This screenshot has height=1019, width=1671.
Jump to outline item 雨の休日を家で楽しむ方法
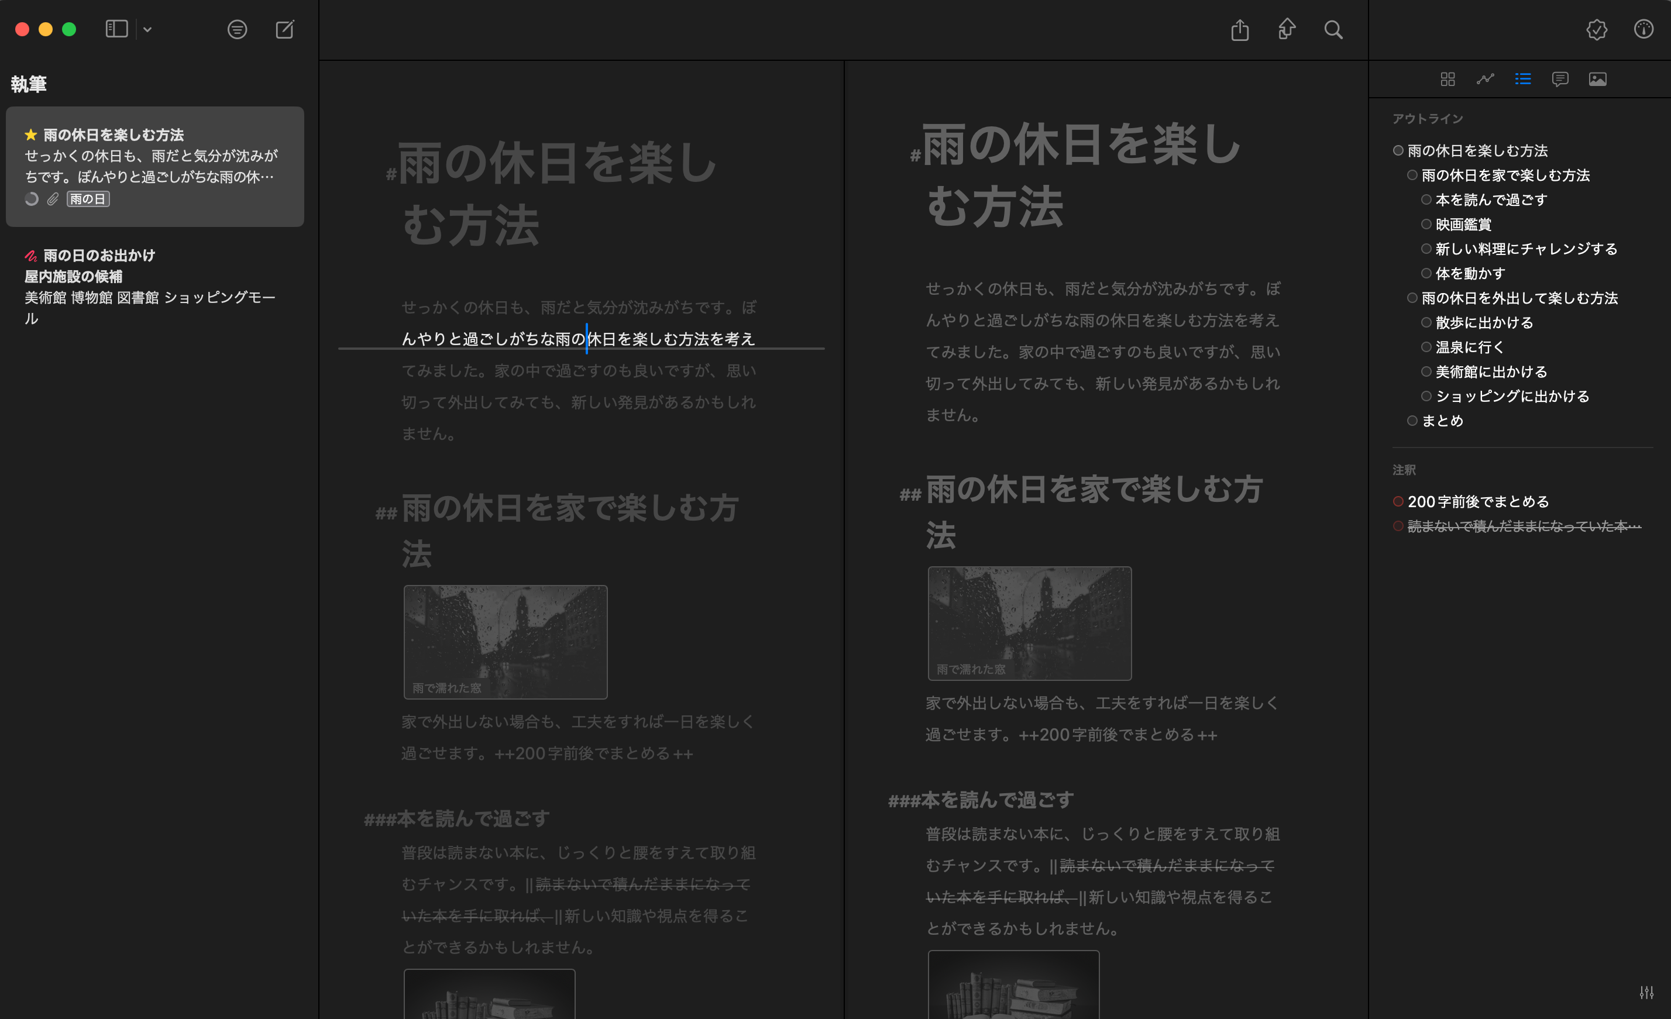pos(1505,175)
